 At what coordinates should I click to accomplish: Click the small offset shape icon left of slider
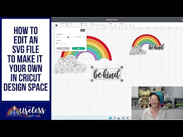point(58,37)
